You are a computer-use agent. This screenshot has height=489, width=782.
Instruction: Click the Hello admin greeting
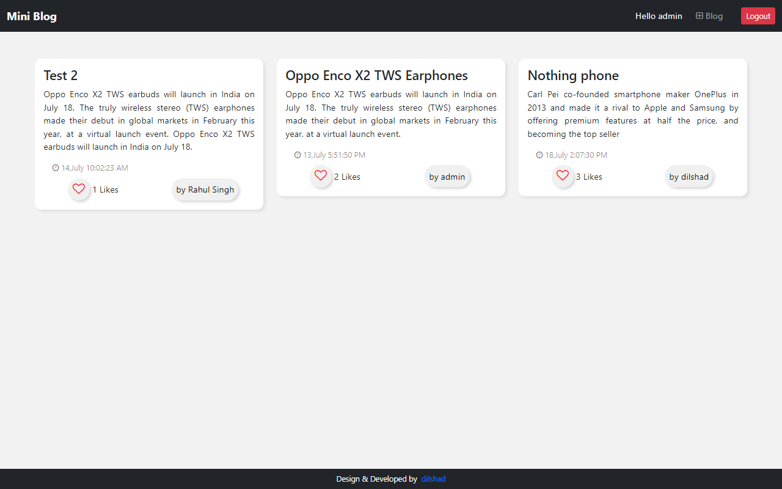point(659,16)
